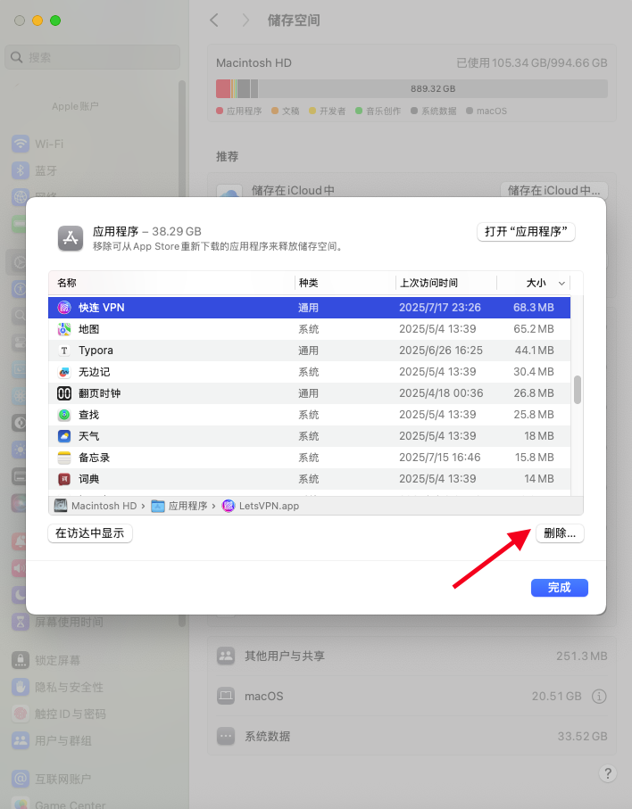The width and height of the screenshot is (632, 809).
Task: Click the red 应用程序 legend dot
Action: click(220, 111)
